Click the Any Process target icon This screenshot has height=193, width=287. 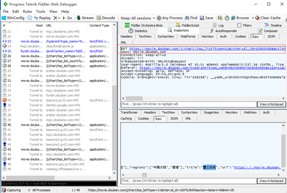159,18
